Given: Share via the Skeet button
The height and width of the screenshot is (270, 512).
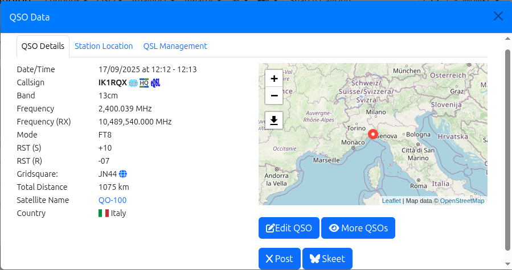Looking at the screenshot, I should [327, 259].
